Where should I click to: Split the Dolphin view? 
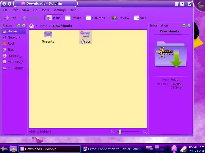point(140,18)
